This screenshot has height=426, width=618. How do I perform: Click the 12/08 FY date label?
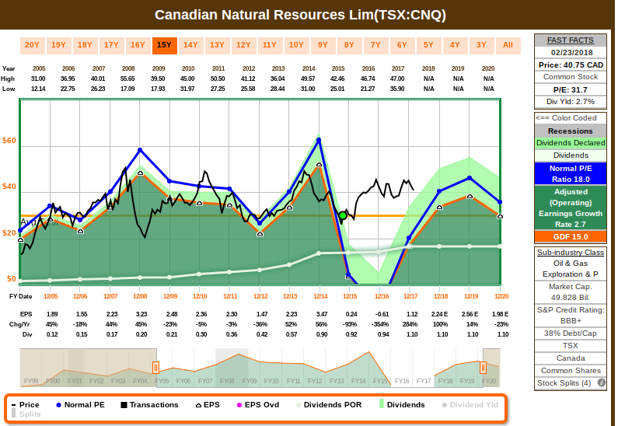coord(140,296)
